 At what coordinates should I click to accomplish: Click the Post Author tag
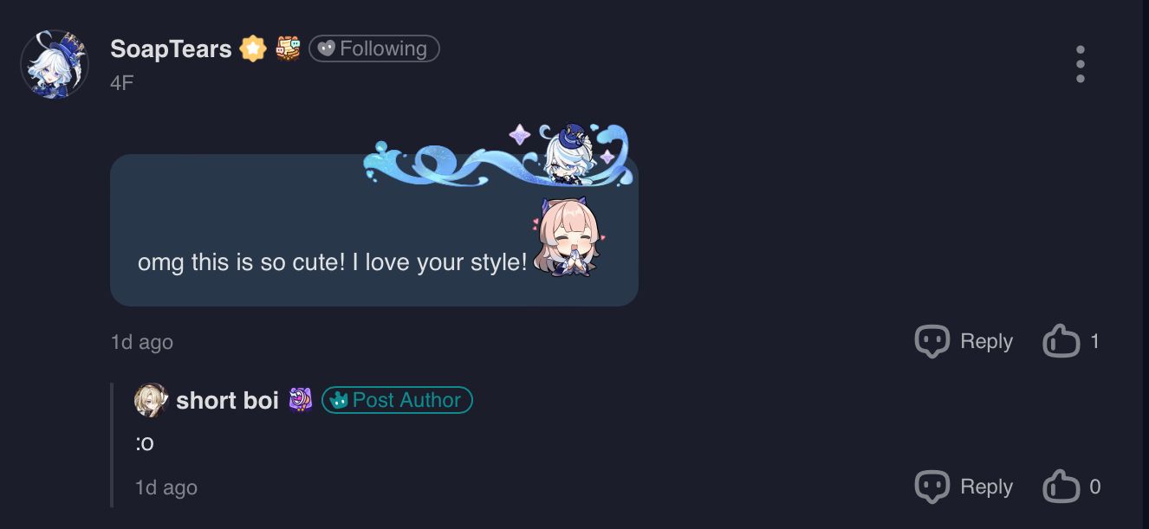pos(397,400)
